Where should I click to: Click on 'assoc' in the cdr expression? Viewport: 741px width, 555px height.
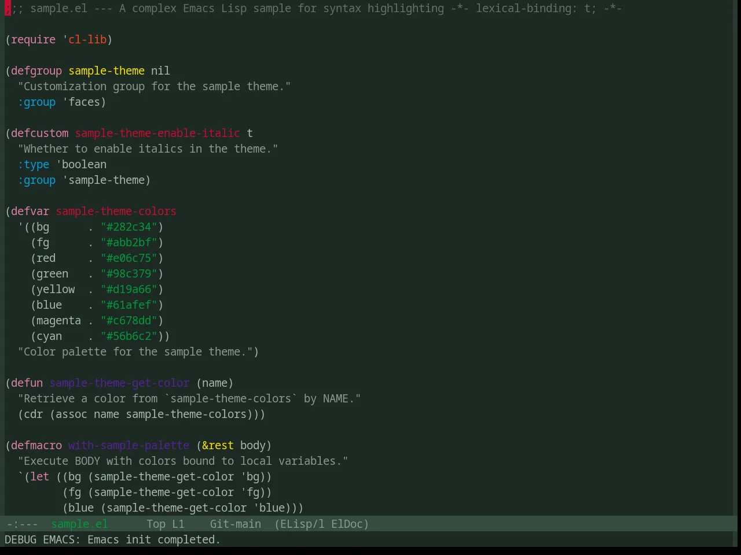72,414
